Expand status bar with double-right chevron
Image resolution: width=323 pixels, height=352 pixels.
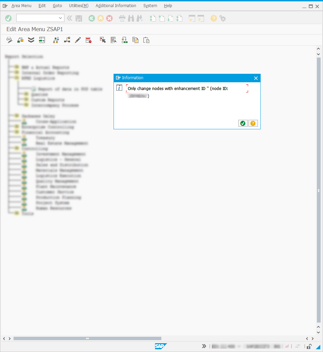point(204,346)
